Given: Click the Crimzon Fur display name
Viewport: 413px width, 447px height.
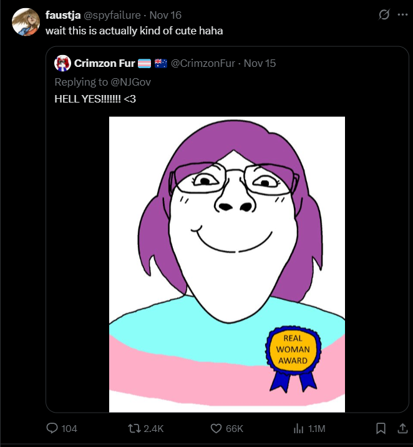Looking at the screenshot, I should pyautogui.click(x=103, y=63).
